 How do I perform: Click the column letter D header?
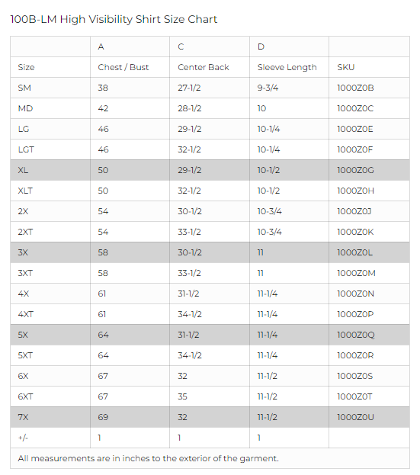tap(261, 47)
